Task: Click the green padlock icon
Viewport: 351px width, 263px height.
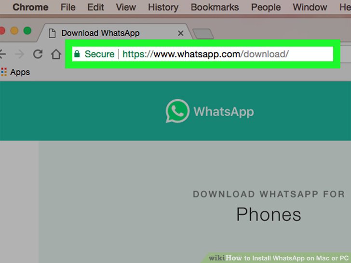Action: [x=77, y=53]
